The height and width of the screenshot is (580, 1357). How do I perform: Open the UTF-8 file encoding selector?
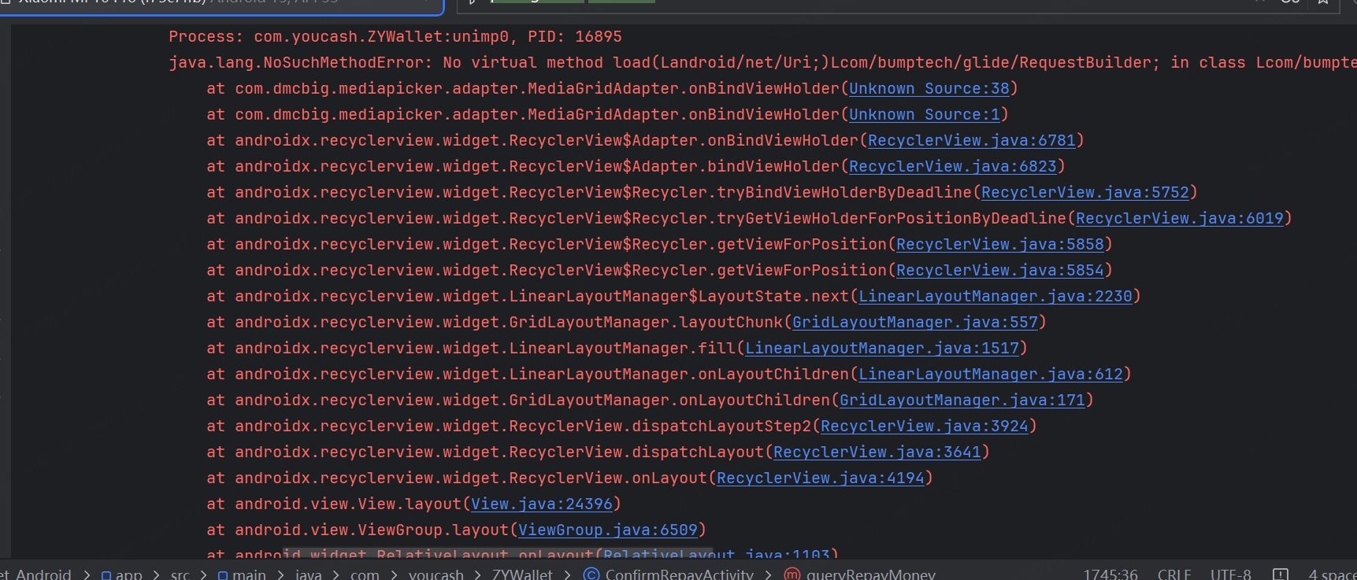click(x=1230, y=574)
